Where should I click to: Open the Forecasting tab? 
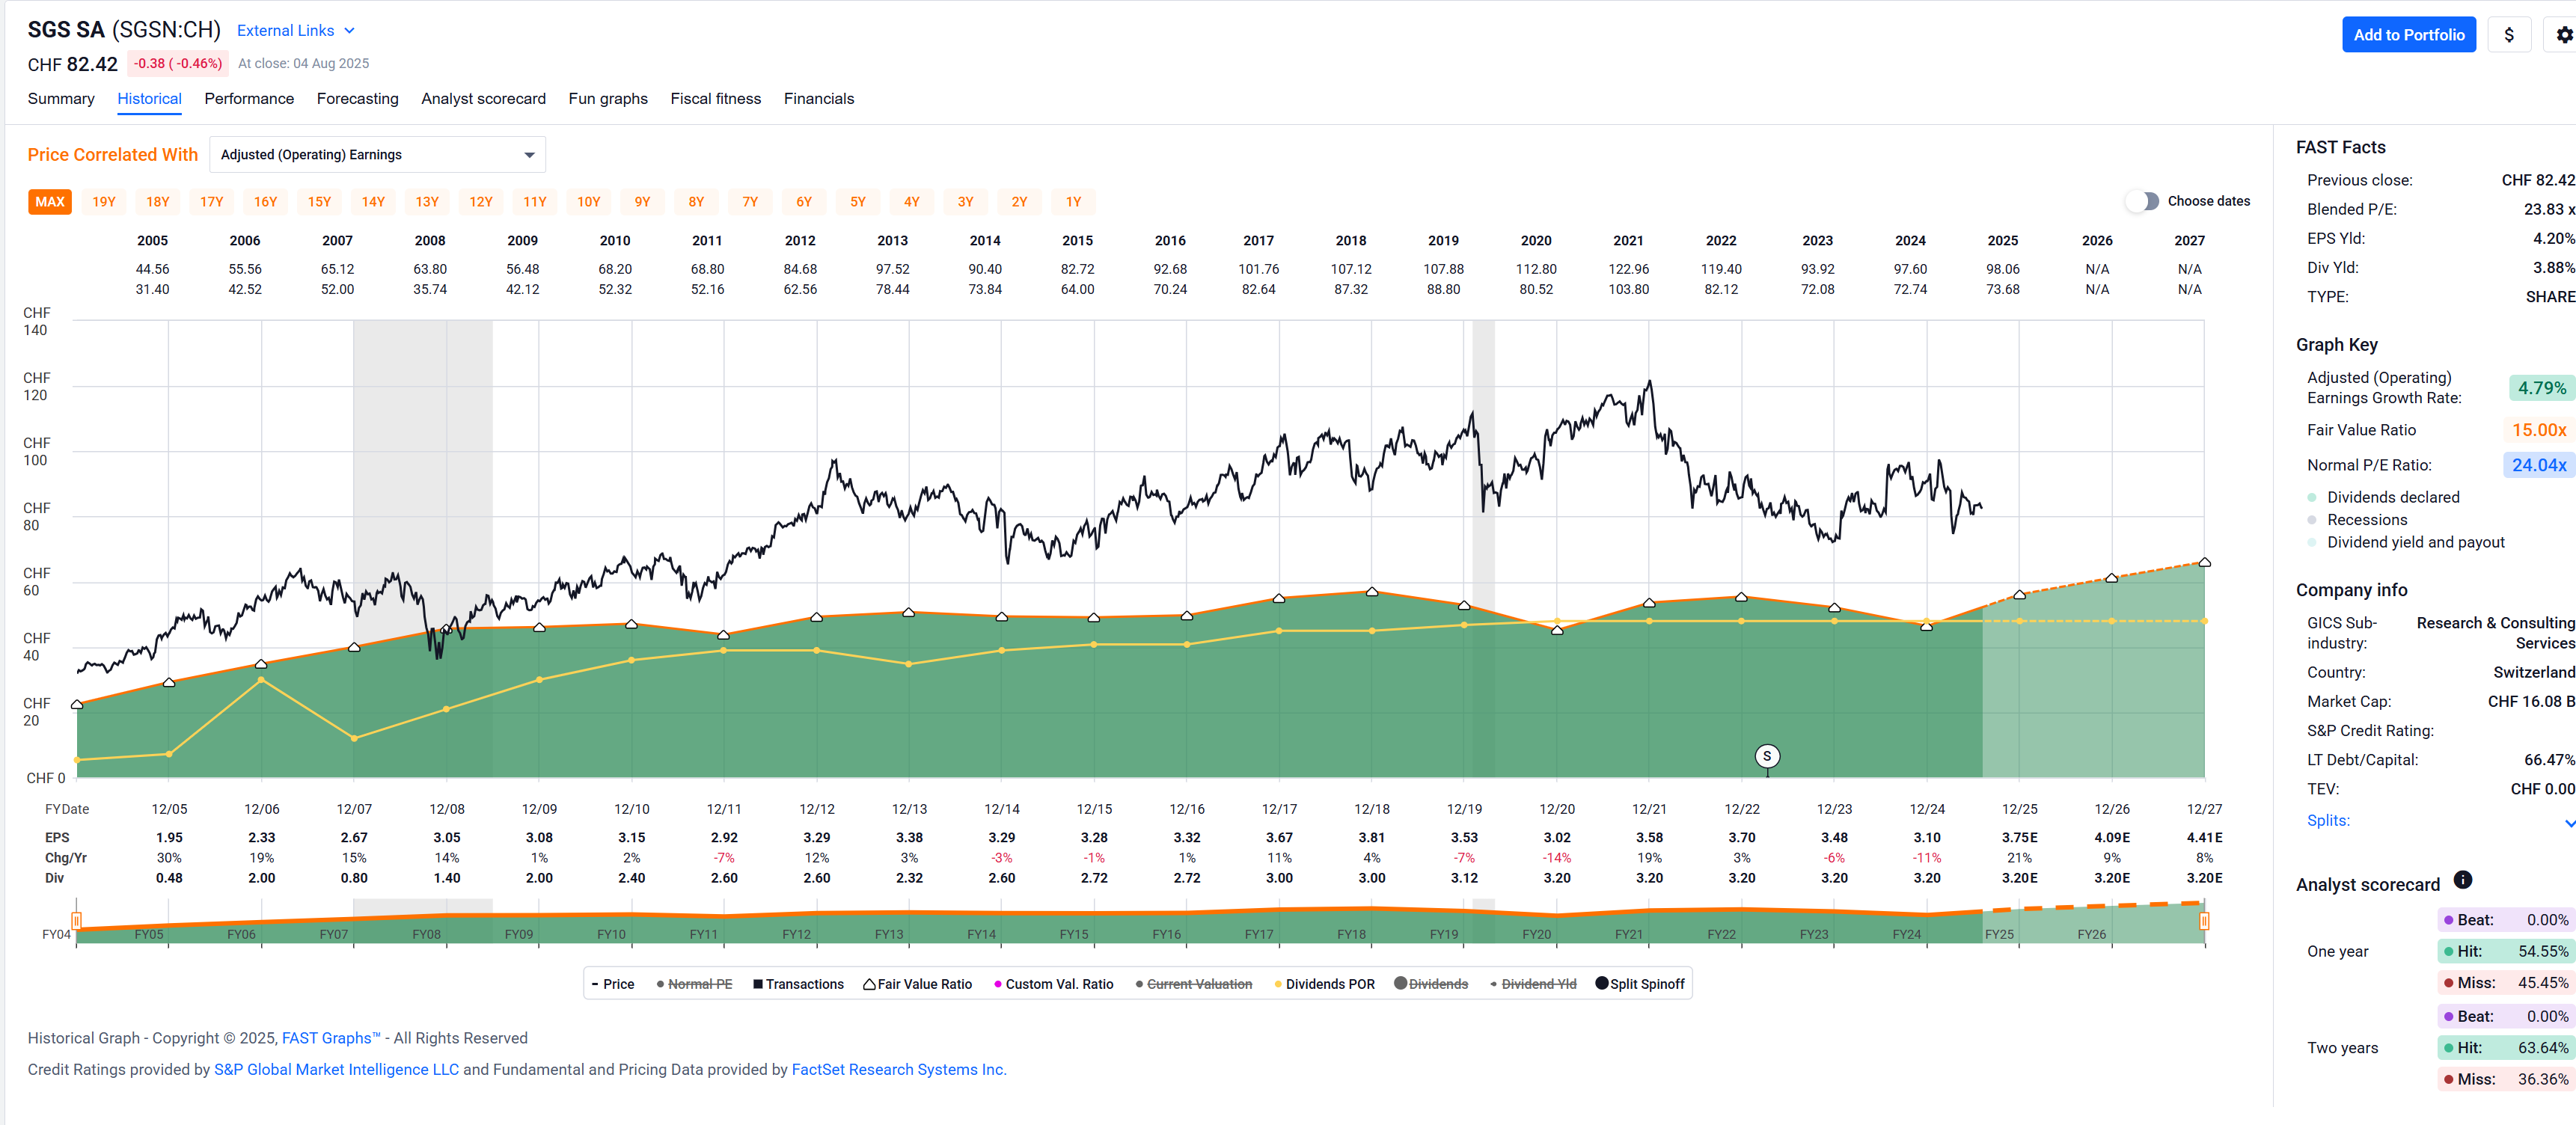[x=357, y=99]
